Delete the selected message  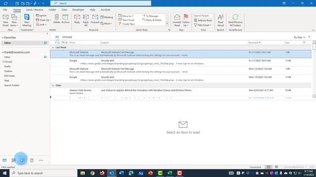[57, 19]
